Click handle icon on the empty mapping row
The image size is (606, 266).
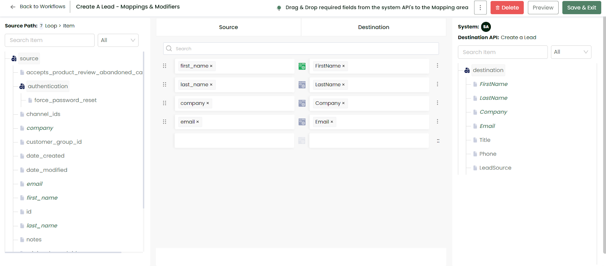438,141
